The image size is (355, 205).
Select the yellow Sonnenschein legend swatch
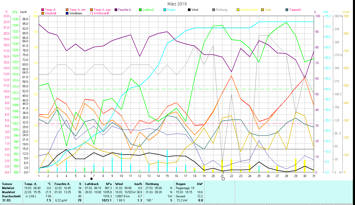click(238, 10)
